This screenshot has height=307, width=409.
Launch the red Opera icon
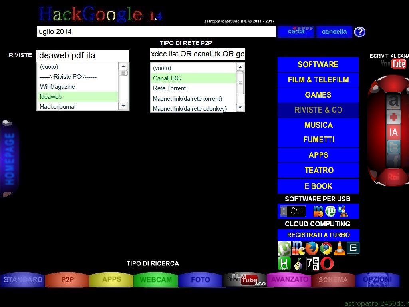[327, 263]
